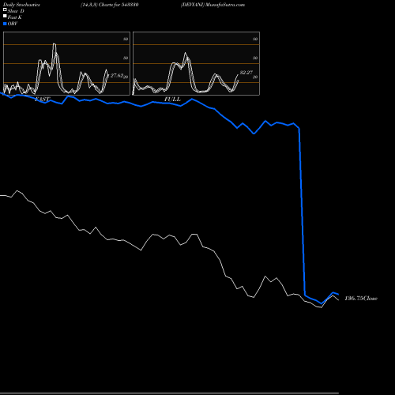395x395 pixels.
Task: Open the FAST stochastic mini chart
Action: coord(66,63)
